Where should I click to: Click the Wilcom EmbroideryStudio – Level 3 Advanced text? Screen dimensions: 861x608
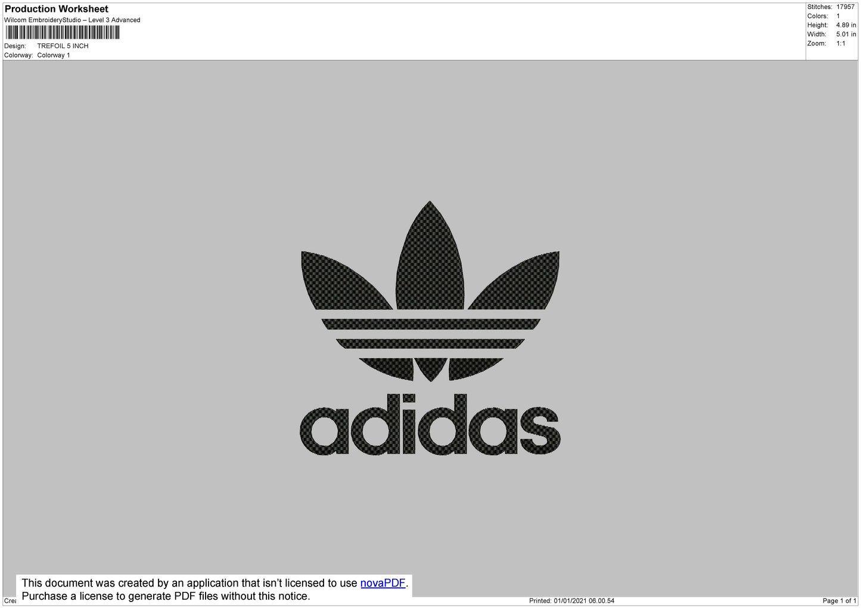click(x=72, y=20)
